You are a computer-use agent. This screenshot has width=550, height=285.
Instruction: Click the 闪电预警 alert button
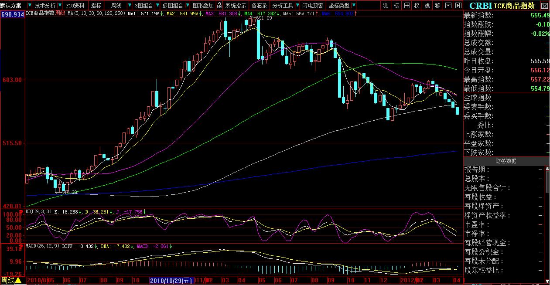(x=313, y=6)
